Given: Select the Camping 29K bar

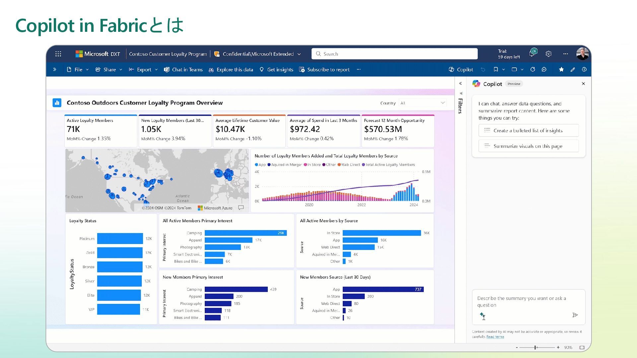Looking at the screenshot, I should 246,233.
